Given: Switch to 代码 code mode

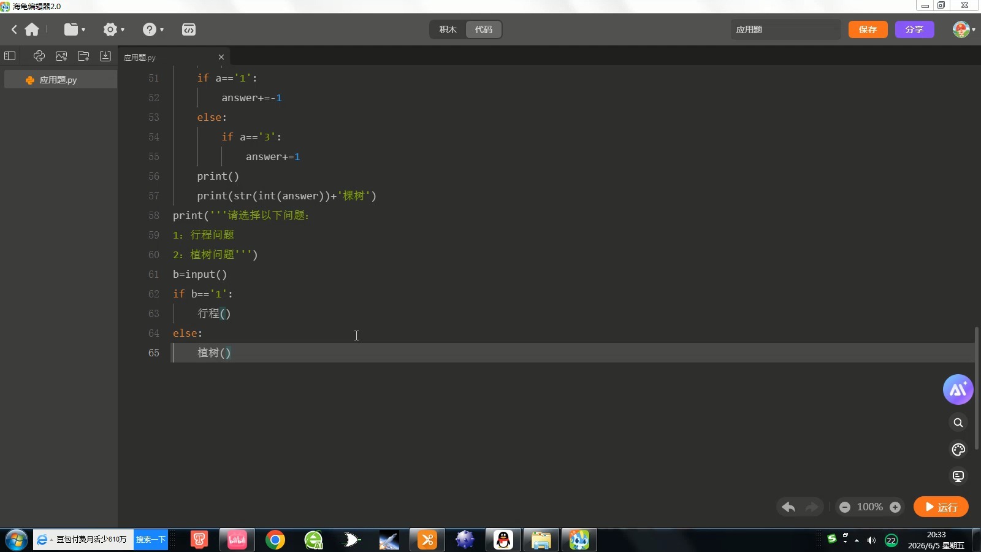Looking at the screenshot, I should tap(484, 29).
